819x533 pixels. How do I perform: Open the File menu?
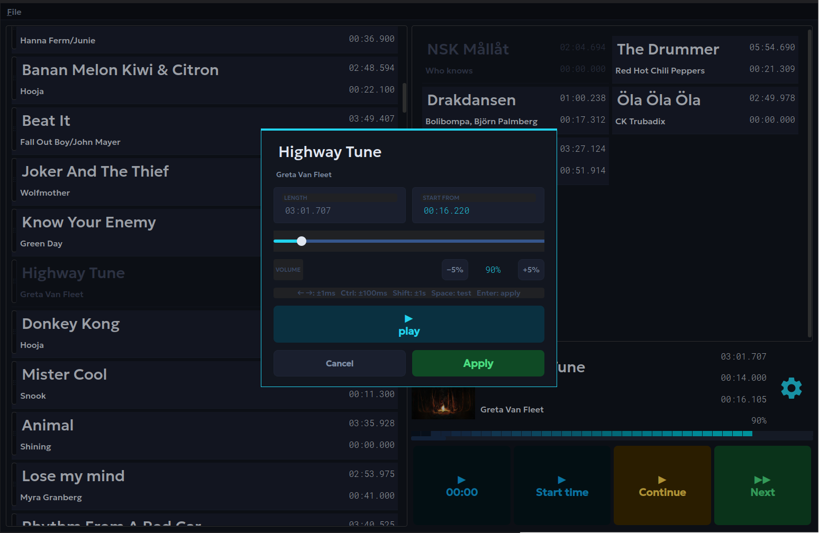[x=14, y=12]
